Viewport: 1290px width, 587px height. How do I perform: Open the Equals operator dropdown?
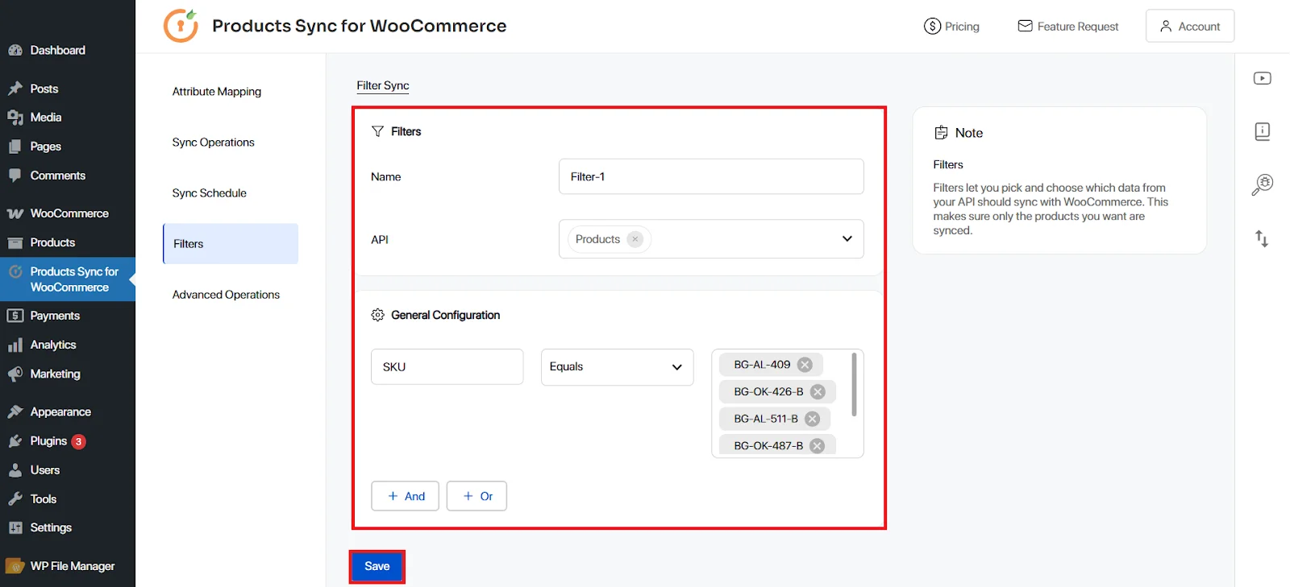[x=617, y=367]
